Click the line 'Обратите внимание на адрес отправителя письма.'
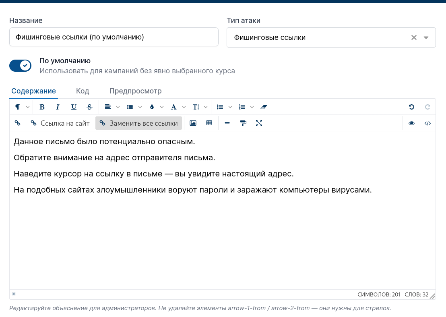Viewport: 446px width, 317px height. click(x=115, y=157)
